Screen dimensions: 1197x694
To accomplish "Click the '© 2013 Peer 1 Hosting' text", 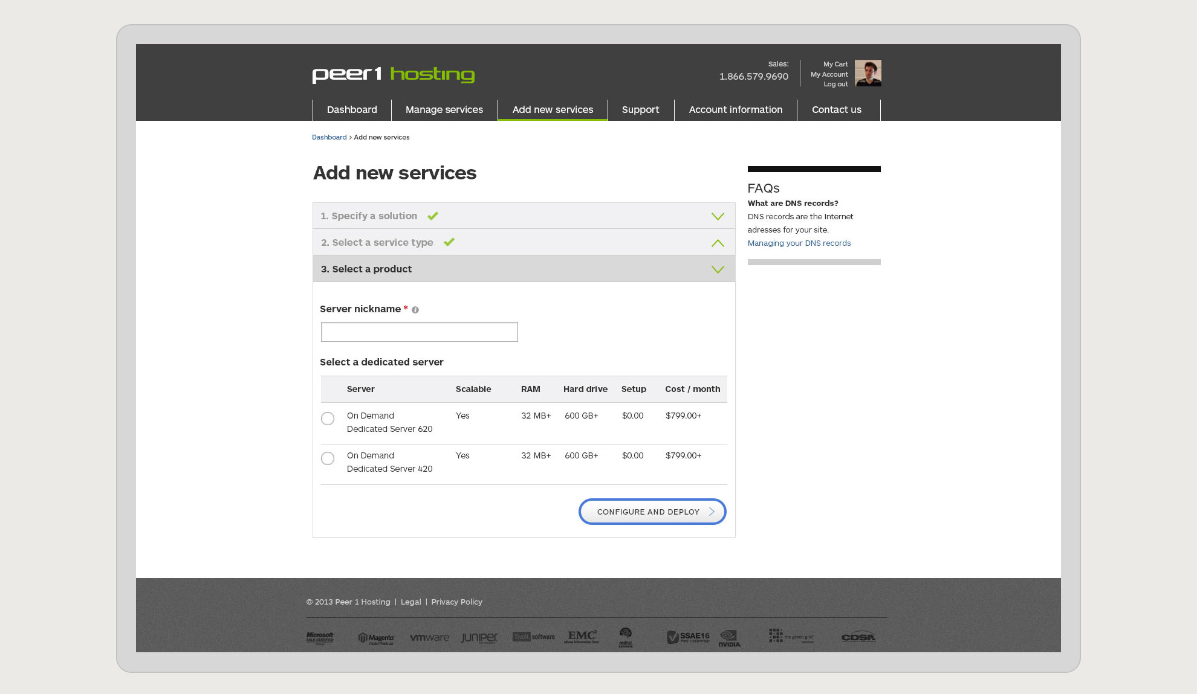I will [348, 602].
